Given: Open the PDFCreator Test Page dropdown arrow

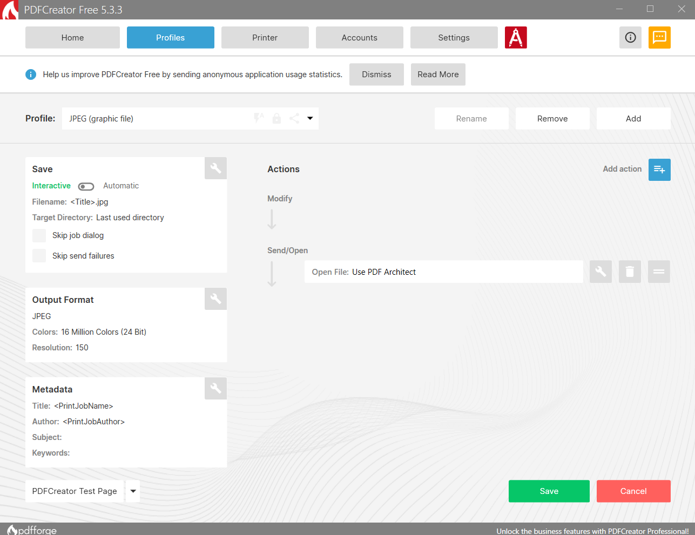Looking at the screenshot, I should coord(133,491).
